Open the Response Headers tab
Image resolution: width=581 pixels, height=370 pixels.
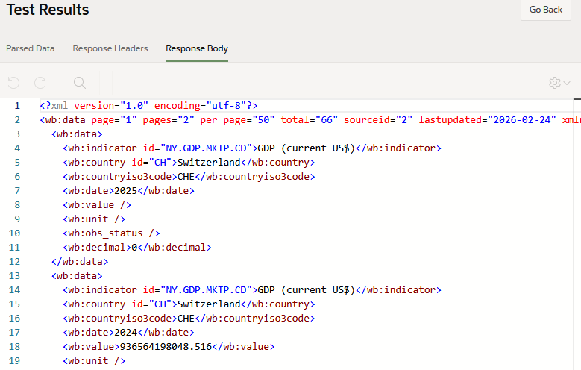[x=110, y=48]
